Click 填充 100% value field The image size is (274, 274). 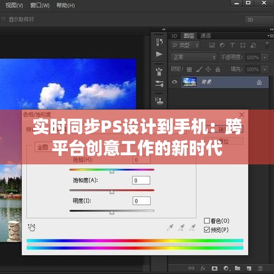pyautogui.click(x=253, y=70)
